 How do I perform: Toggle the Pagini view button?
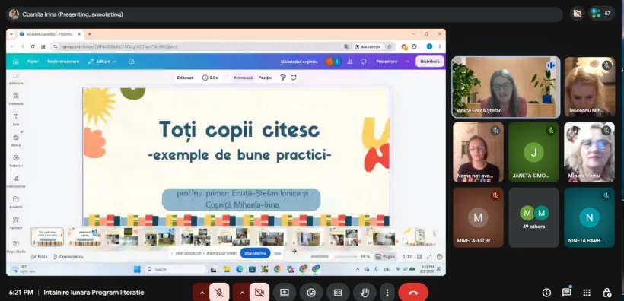[x=385, y=256]
